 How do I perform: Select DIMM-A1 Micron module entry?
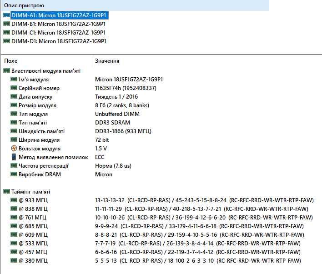click(59, 15)
